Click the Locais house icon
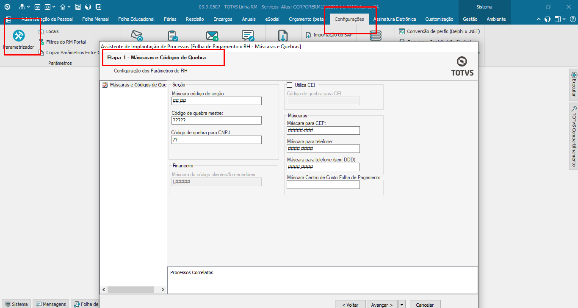The image size is (578, 308). coord(41,31)
